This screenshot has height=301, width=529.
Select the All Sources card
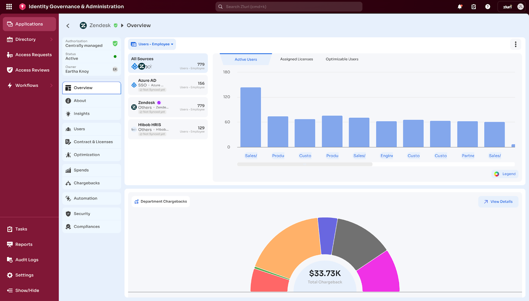pos(168,63)
